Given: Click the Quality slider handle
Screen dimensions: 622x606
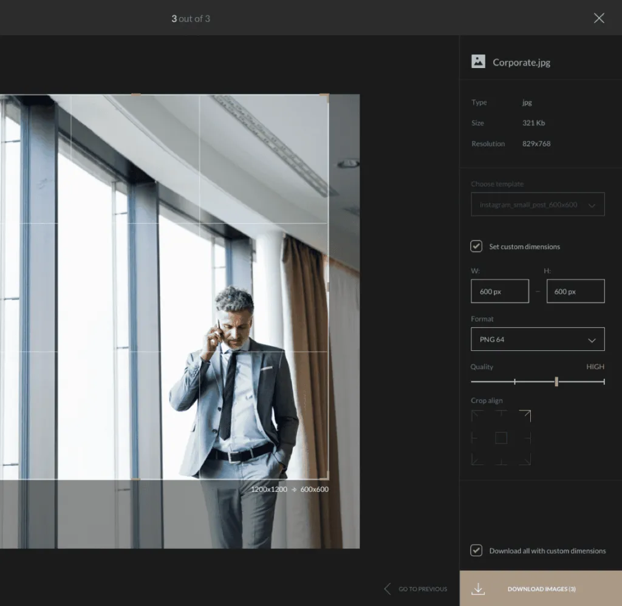Looking at the screenshot, I should point(556,381).
